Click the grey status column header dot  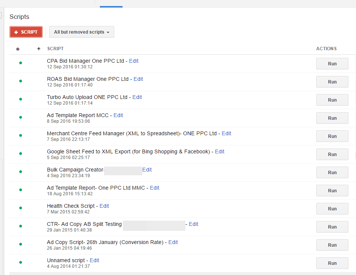click(18, 49)
